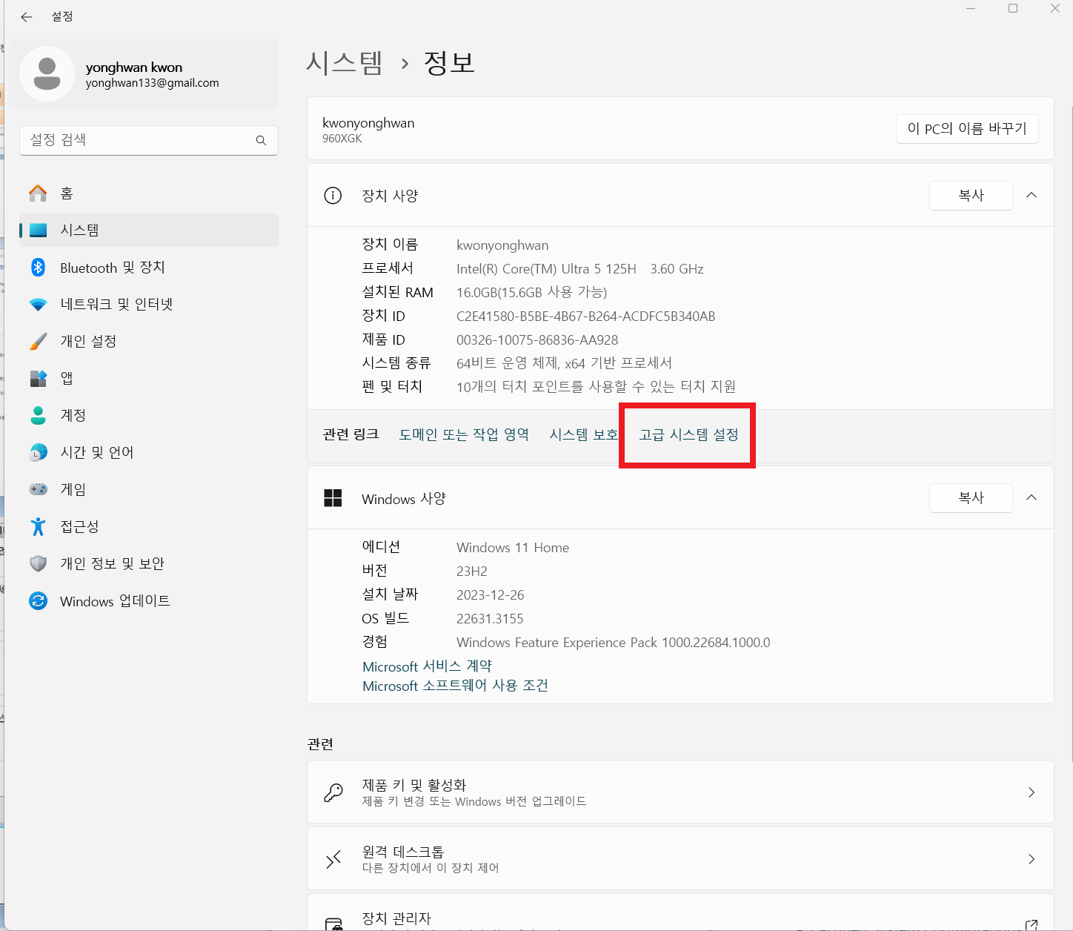Go to 시간 및 언어 settings
This screenshot has height=931, width=1073.
tap(149, 453)
